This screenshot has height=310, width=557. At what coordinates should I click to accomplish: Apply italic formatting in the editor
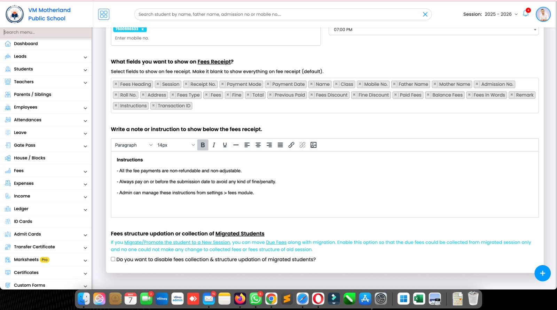[214, 145]
